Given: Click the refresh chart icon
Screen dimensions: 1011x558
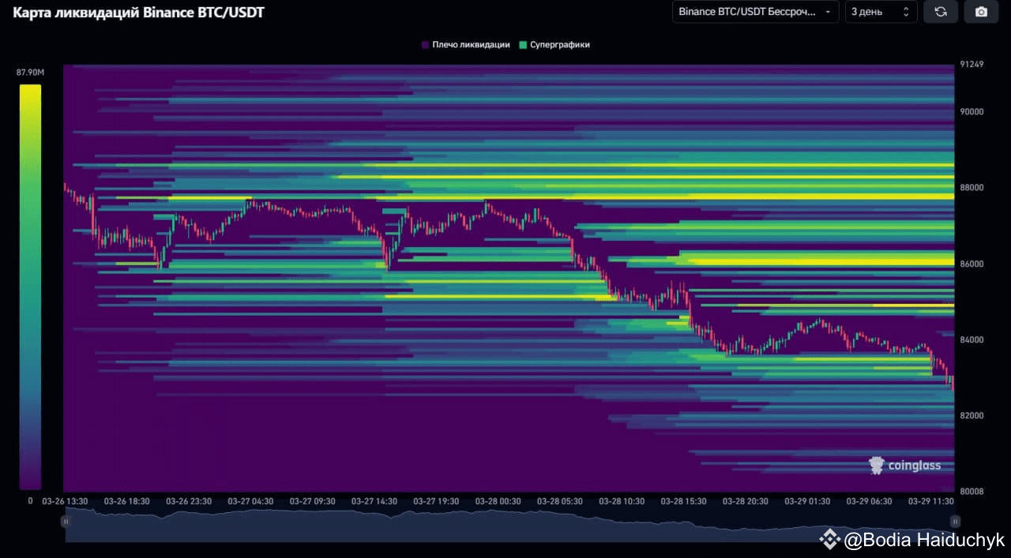Looking at the screenshot, I should click(941, 12).
